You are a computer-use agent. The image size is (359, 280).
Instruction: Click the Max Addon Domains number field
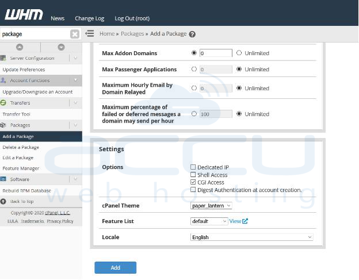(216, 53)
